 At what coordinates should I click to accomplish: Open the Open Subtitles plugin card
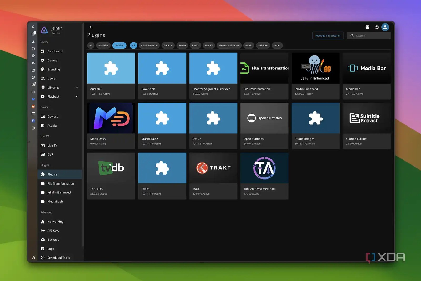[x=264, y=126]
